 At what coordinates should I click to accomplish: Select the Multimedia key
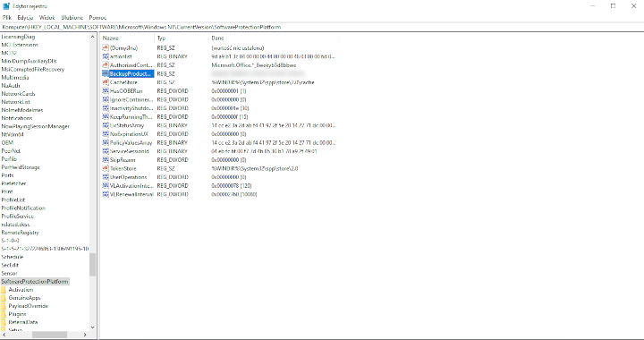[x=15, y=78]
